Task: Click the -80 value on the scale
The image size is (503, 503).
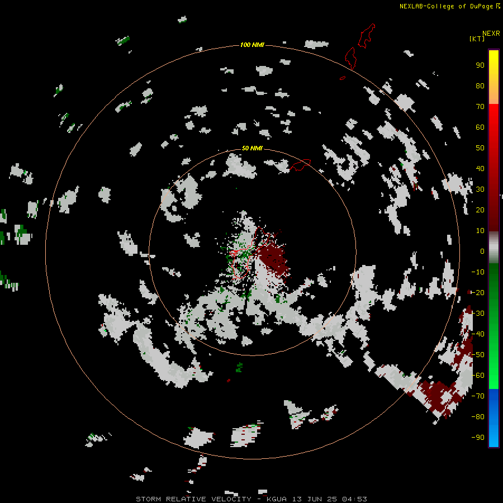Action: point(478,417)
